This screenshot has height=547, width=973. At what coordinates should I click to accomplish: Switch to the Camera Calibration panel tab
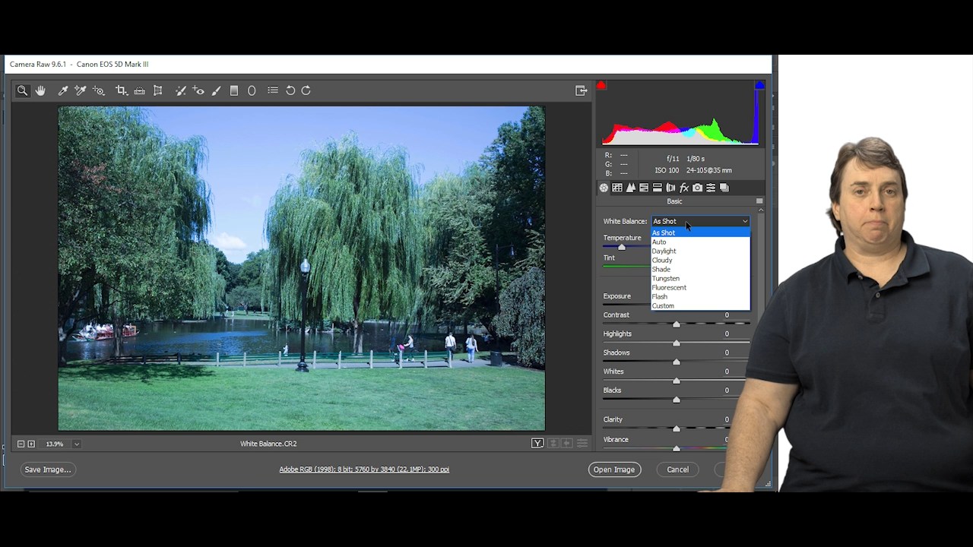point(698,188)
